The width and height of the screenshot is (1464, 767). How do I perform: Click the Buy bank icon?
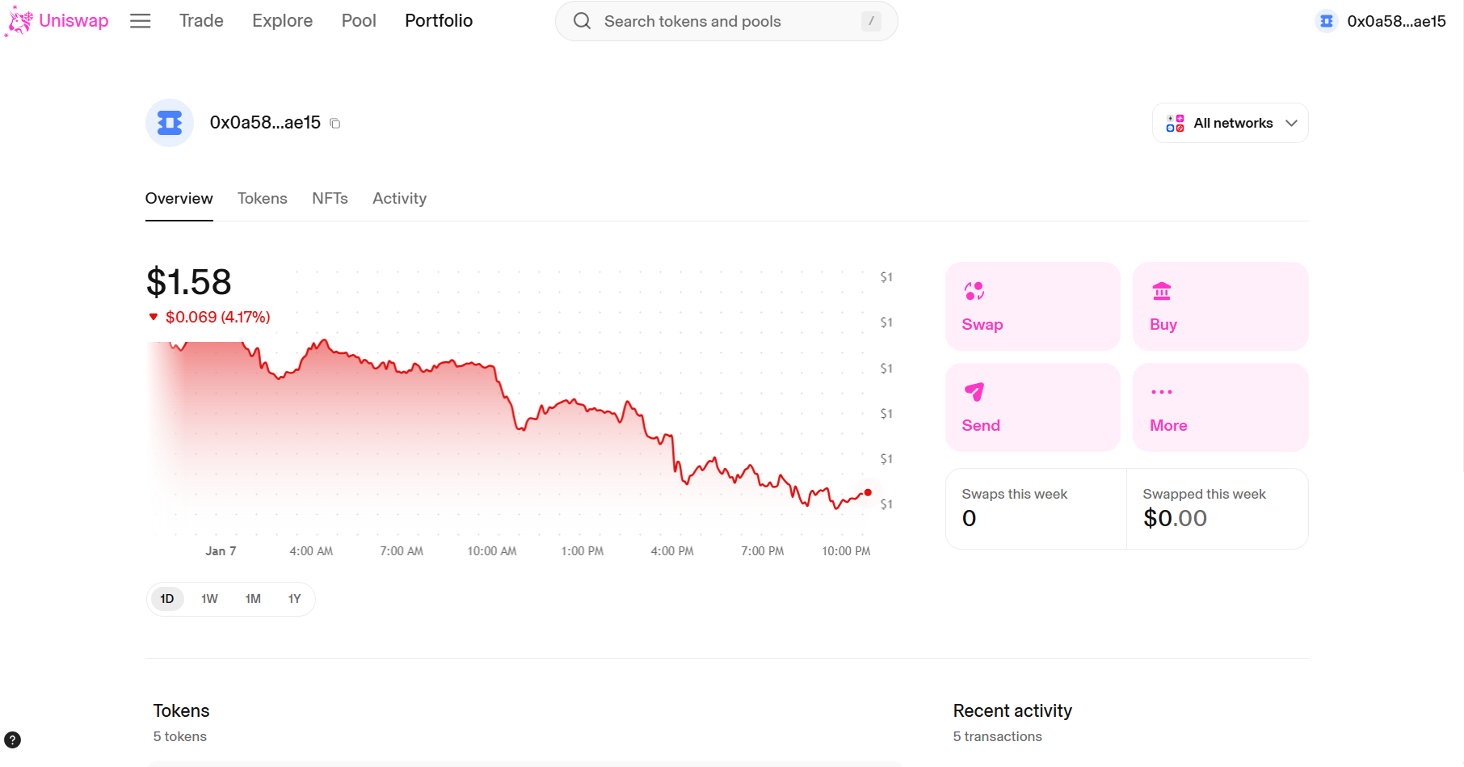click(1162, 291)
